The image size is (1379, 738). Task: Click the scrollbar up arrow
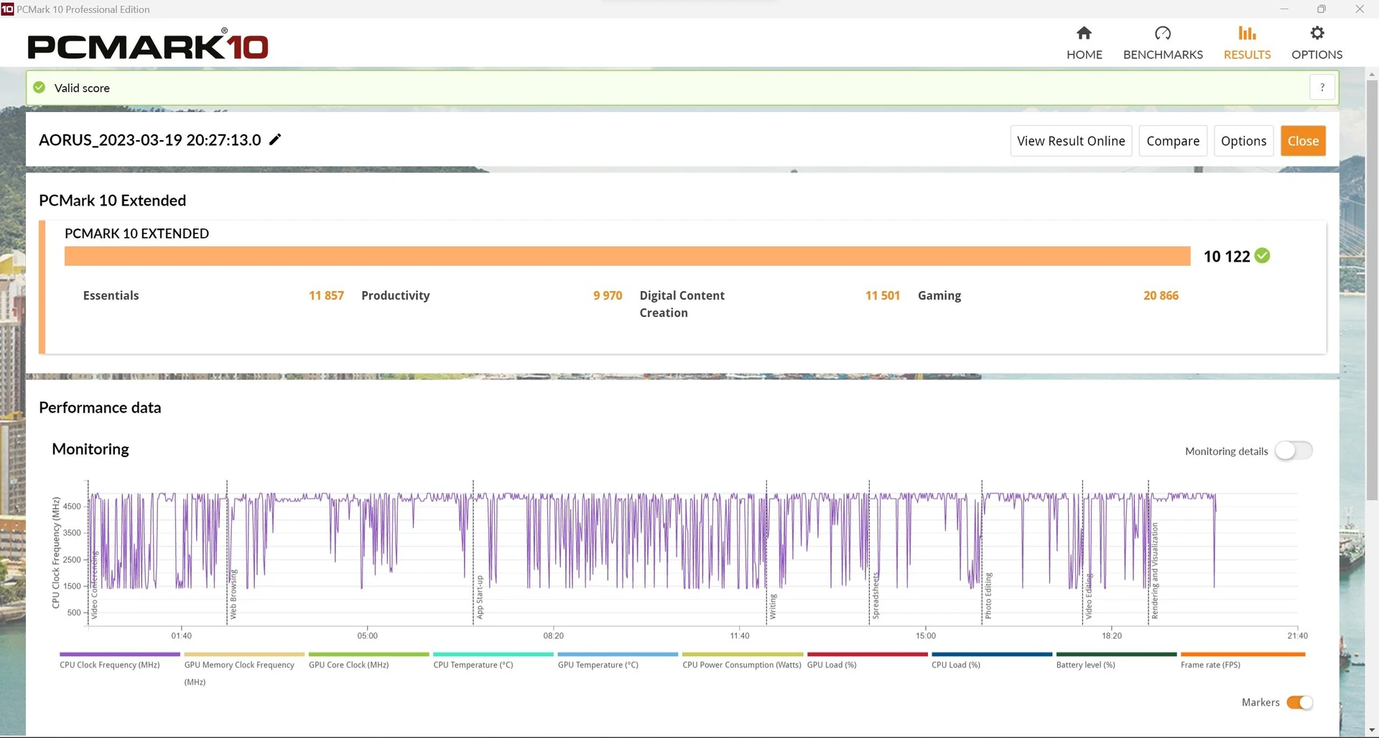(1372, 73)
